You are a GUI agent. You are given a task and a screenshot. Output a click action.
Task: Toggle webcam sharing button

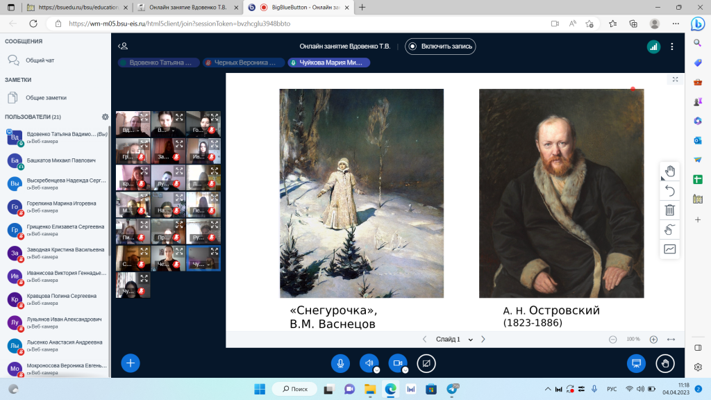tap(398, 363)
